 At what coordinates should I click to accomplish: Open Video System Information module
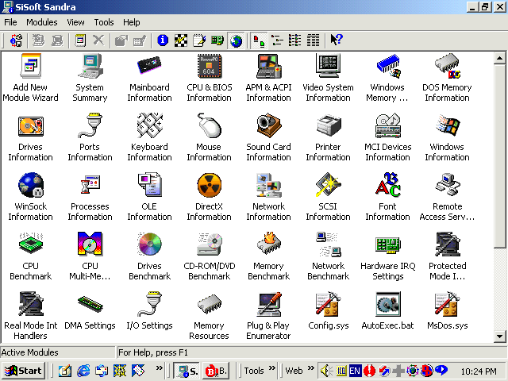click(x=328, y=78)
